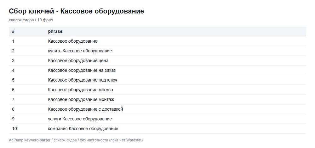Click the 'phrase' column header
Screen dimensions: 315x148
pos(55,32)
